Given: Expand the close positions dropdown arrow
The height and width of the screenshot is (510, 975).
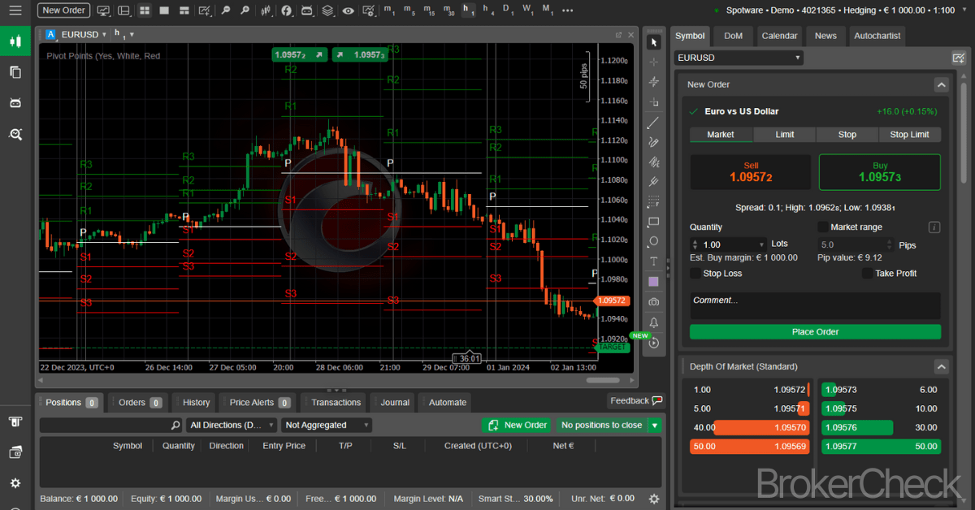Looking at the screenshot, I should 655,426.
